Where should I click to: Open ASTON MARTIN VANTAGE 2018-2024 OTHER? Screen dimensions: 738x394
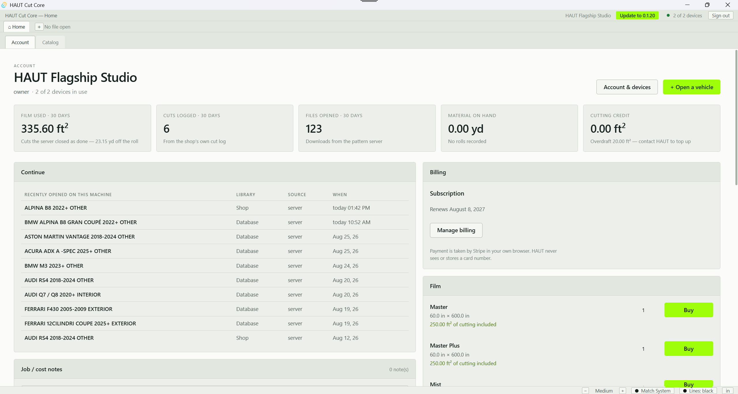tap(215, 237)
